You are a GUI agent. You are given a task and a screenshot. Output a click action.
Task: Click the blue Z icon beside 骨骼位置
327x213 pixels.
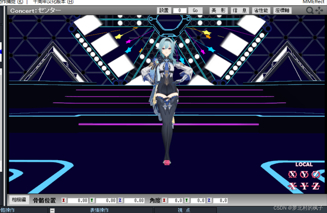(120, 200)
